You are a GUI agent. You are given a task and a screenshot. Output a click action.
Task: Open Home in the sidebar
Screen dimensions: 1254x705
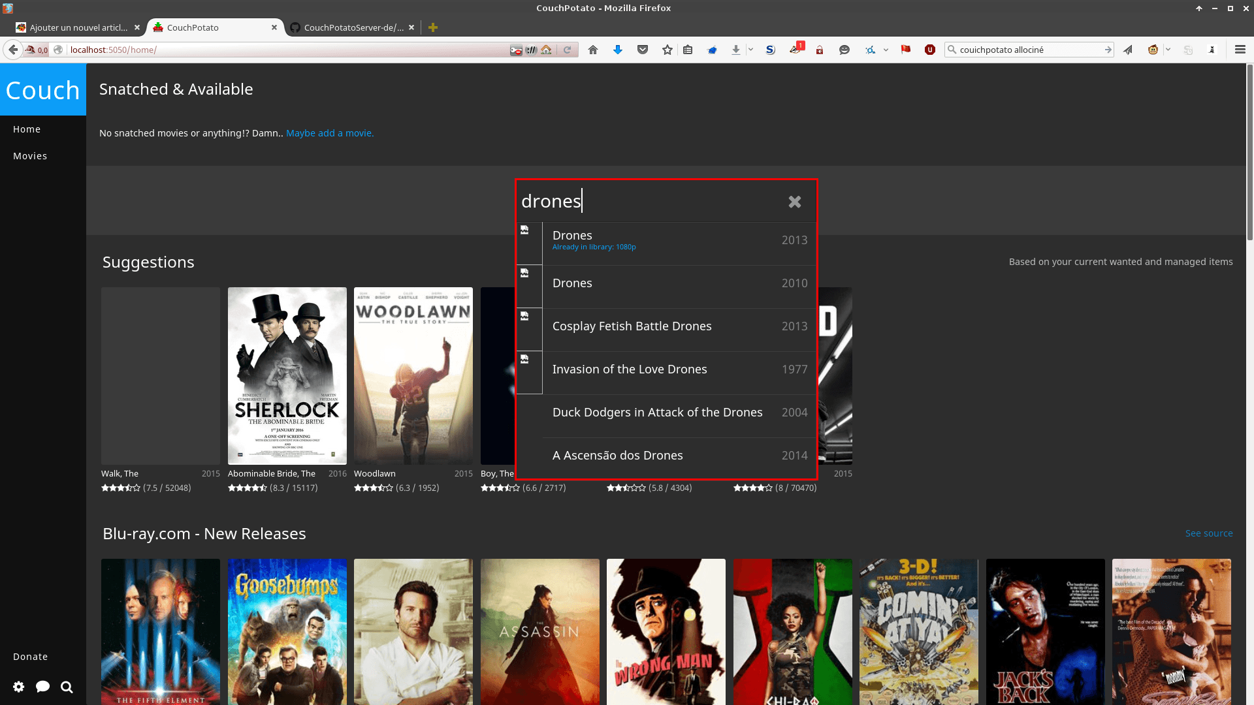(x=27, y=129)
